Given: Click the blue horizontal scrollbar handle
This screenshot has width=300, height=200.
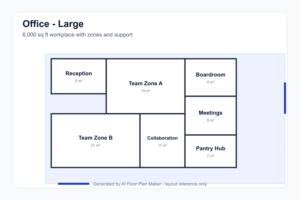Looking at the screenshot, I should [x=73, y=184].
